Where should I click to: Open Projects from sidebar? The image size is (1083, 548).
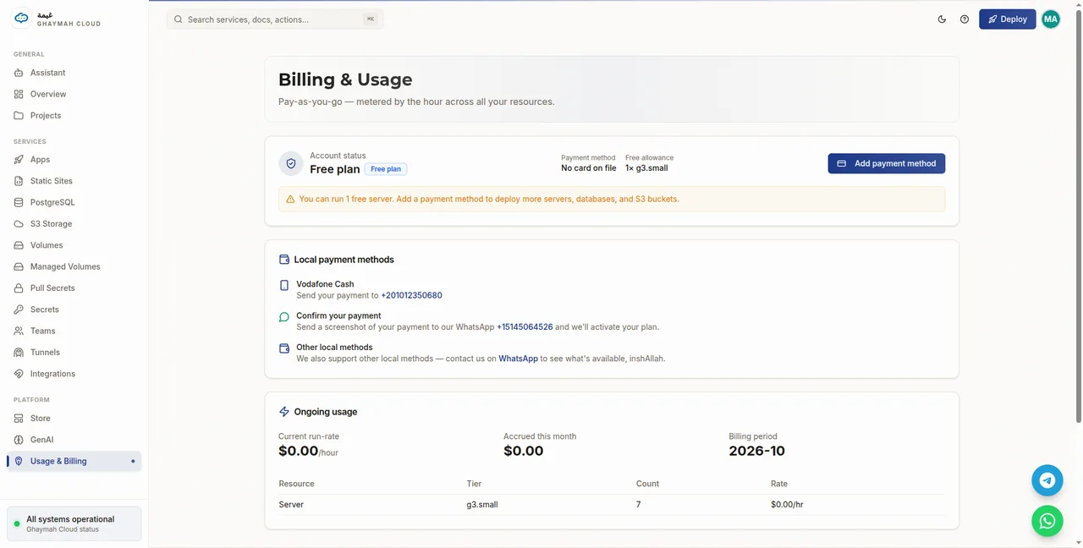click(74, 115)
